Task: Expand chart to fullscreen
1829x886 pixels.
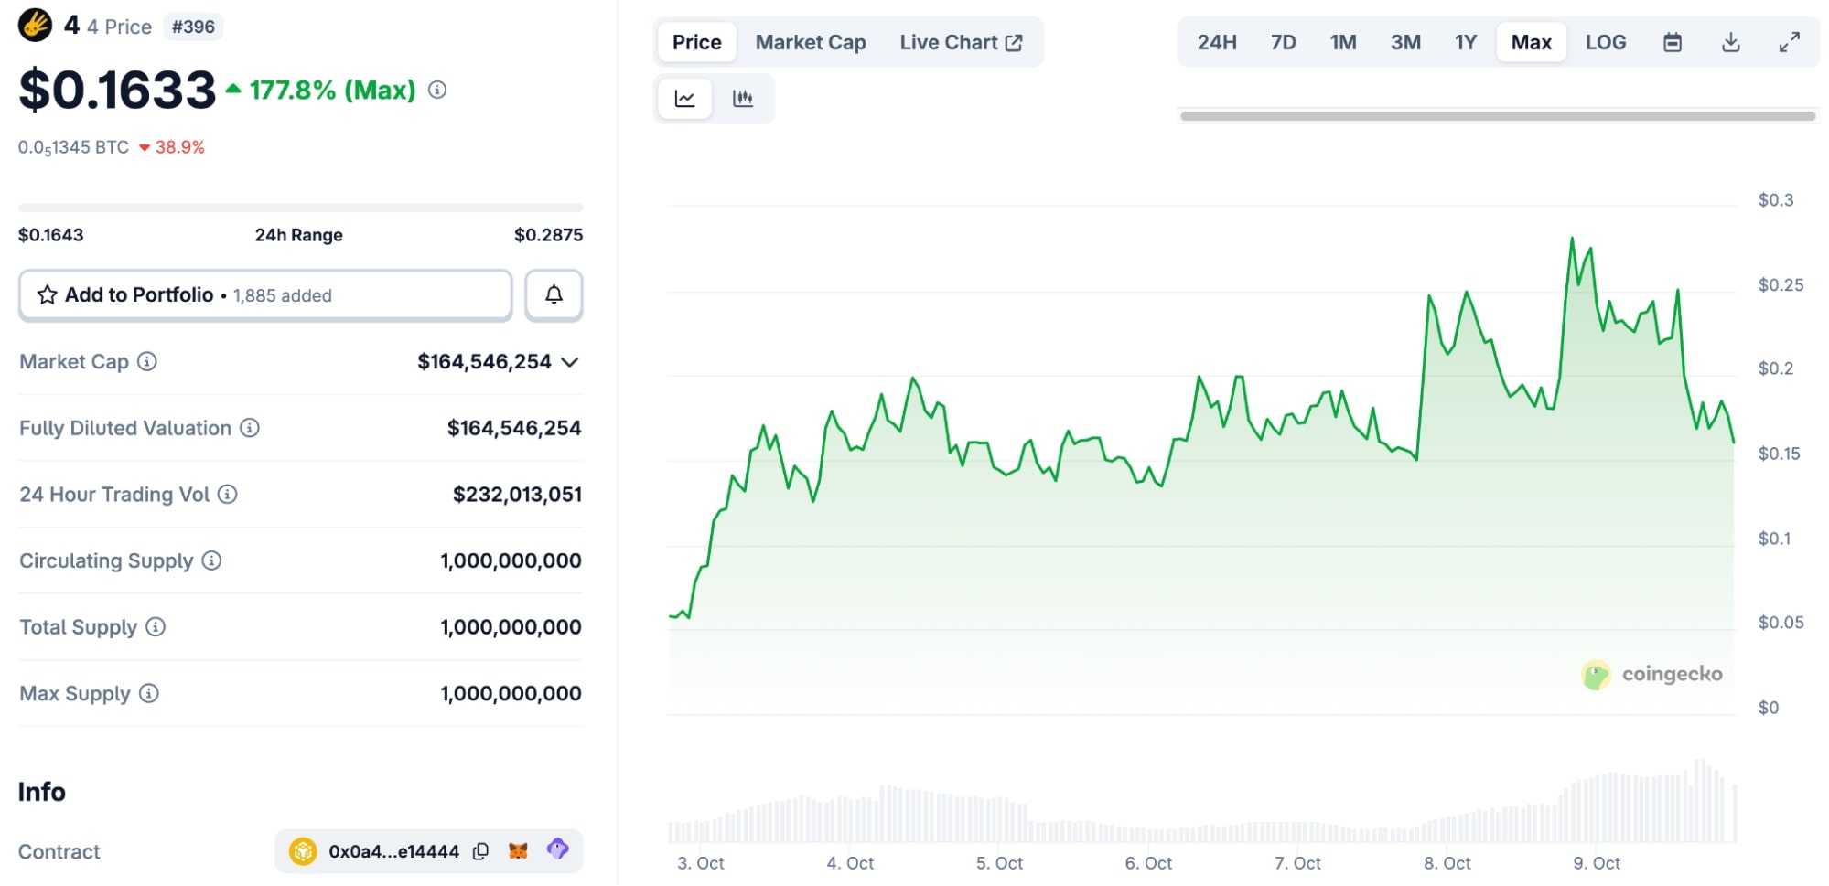Action: 1789,43
